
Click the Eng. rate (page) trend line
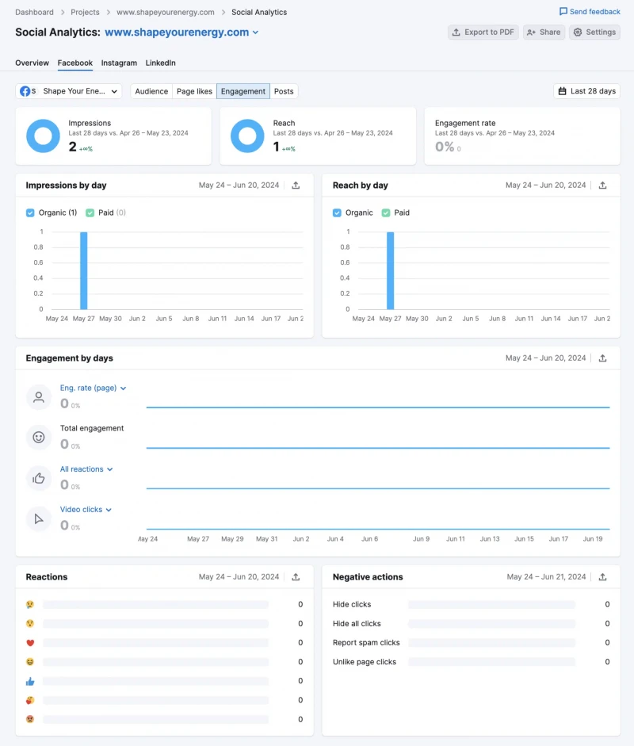(x=378, y=407)
